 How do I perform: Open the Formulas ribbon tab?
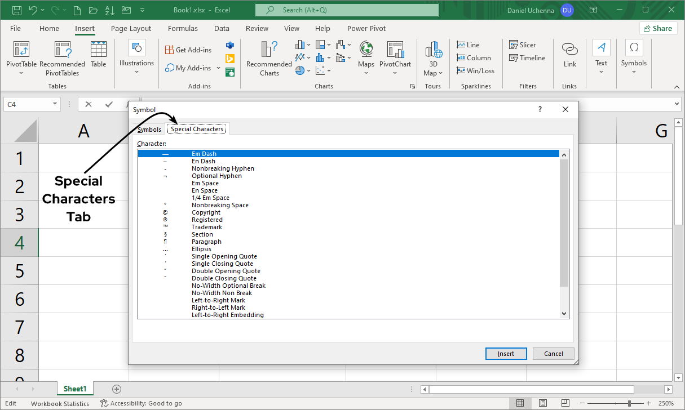(x=183, y=29)
